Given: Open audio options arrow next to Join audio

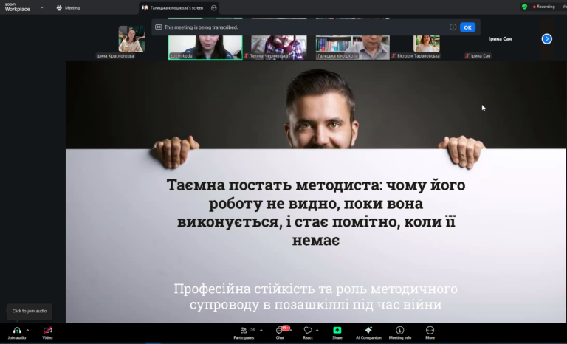Looking at the screenshot, I should click(27, 330).
